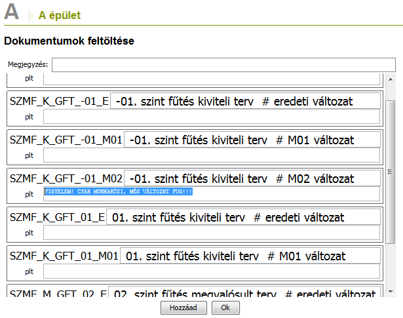Click title field of SZMF_K_GFT_-01_M01
Screen dimensions: 403x318
coord(252,140)
